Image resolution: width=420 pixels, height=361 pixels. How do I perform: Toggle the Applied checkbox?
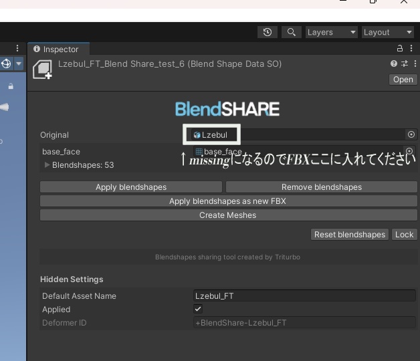point(198,309)
